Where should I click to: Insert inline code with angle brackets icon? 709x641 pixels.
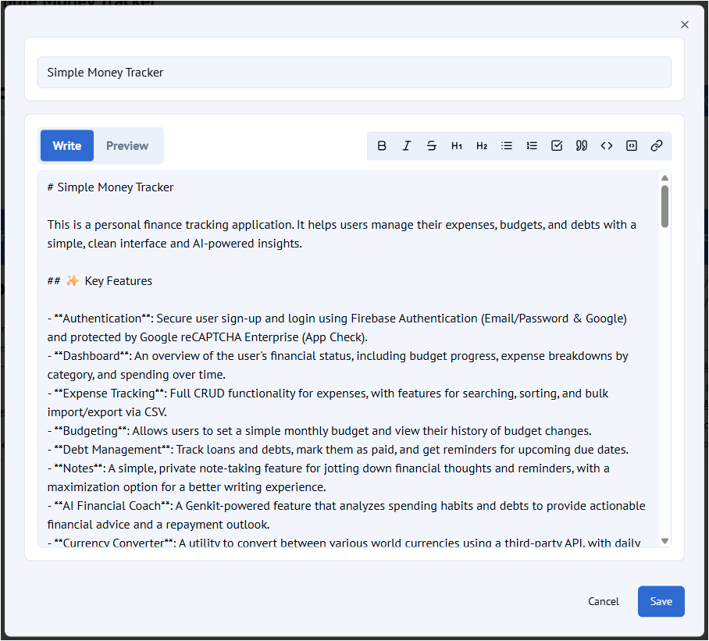(x=607, y=146)
